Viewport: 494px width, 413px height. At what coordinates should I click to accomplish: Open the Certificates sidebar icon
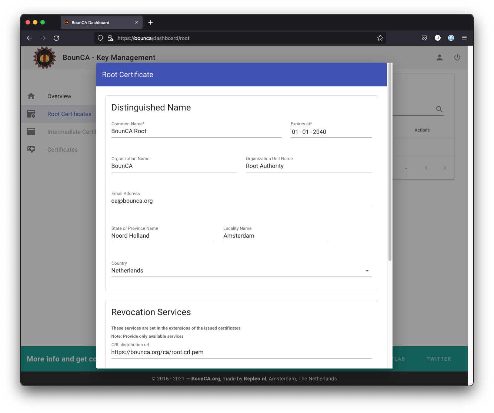[x=31, y=149]
